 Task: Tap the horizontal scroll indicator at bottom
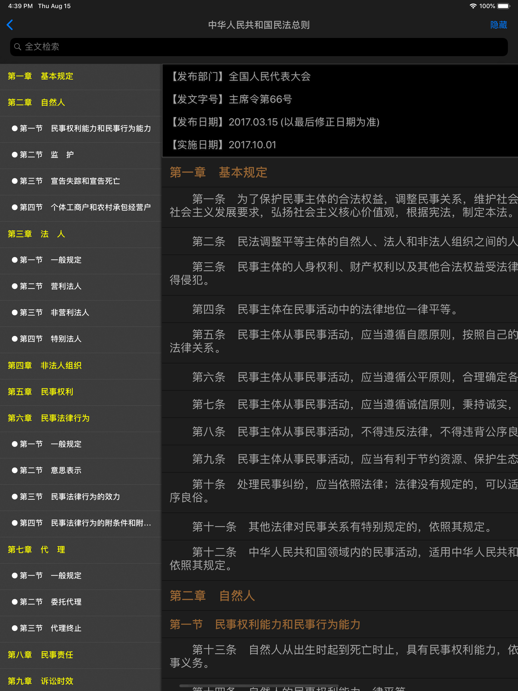pos(259,686)
